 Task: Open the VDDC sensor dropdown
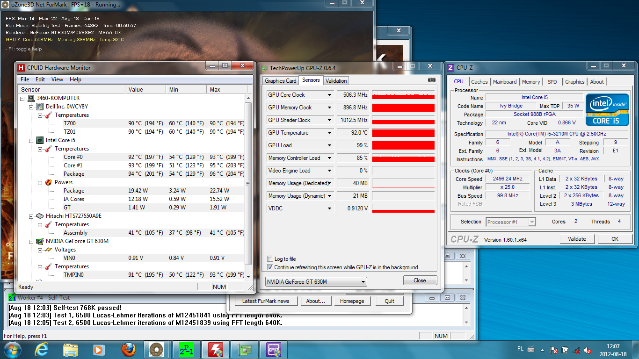click(x=329, y=208)
